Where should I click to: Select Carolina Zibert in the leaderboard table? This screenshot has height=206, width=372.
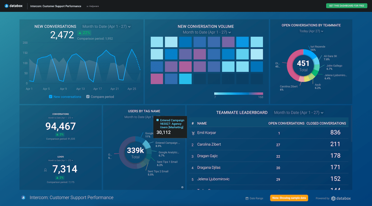(209, 144)
